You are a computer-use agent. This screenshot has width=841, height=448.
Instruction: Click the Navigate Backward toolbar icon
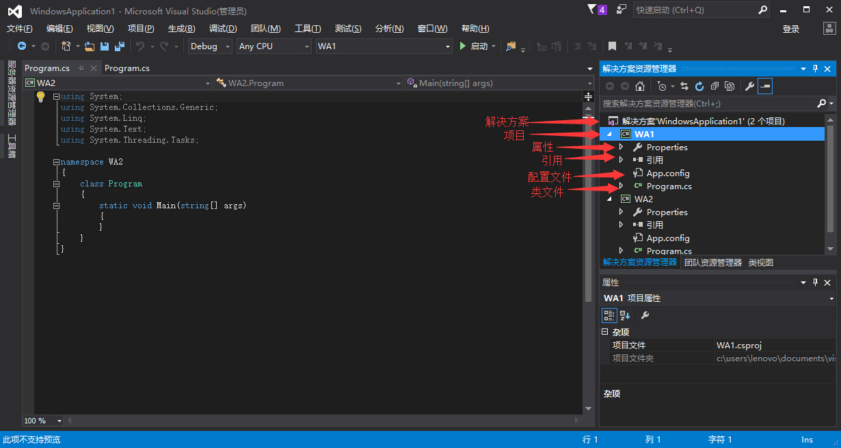[x=22, y=46]
